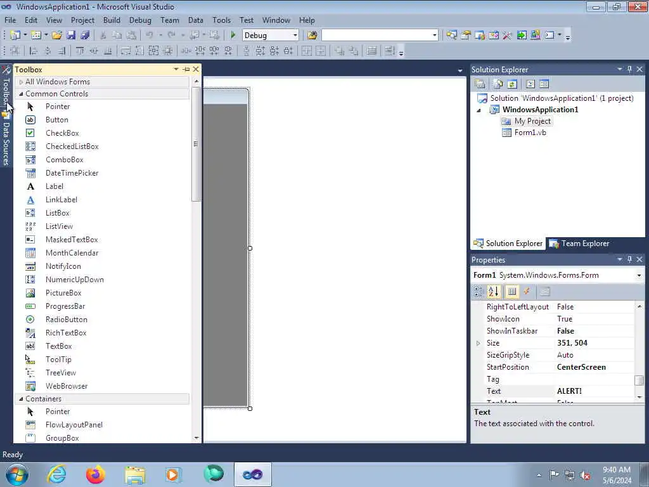Click the Properties grid scrollbar down arrow
This screenshot has height=487, width=649.
pyautogui.click(x=639, y=397)
